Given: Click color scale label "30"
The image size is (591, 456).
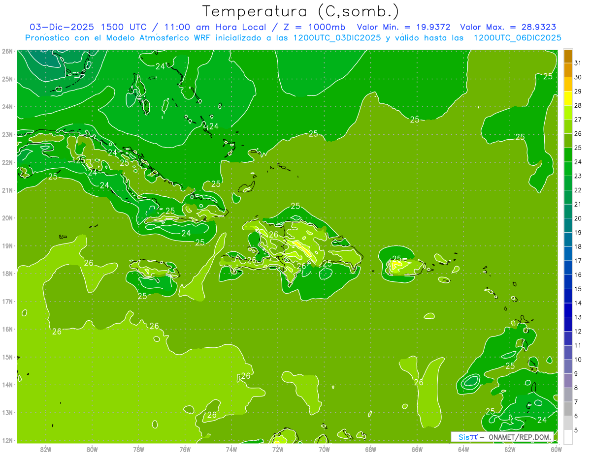Looking at the screenshot, I should click(578, 77).
